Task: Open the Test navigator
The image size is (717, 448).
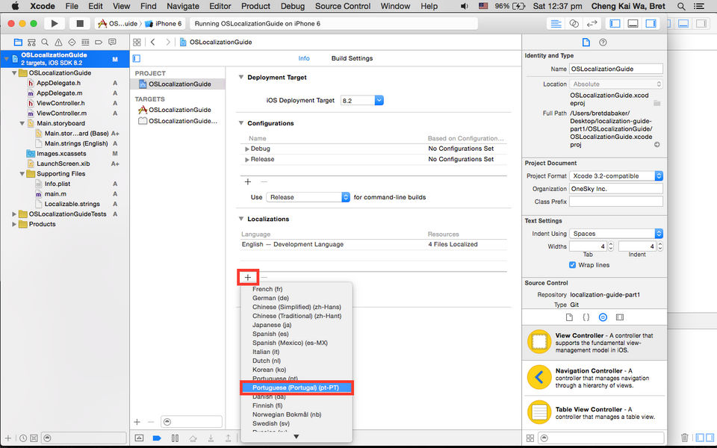Action: tap(72, 42)
